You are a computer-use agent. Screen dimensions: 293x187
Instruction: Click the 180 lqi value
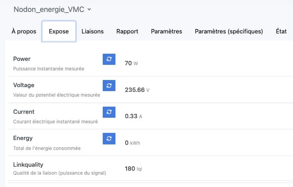point(133,169)
